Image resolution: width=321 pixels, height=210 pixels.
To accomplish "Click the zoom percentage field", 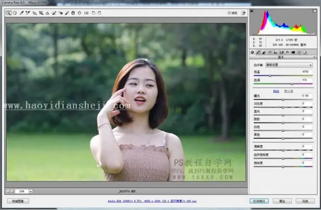I will pos(21,191).
